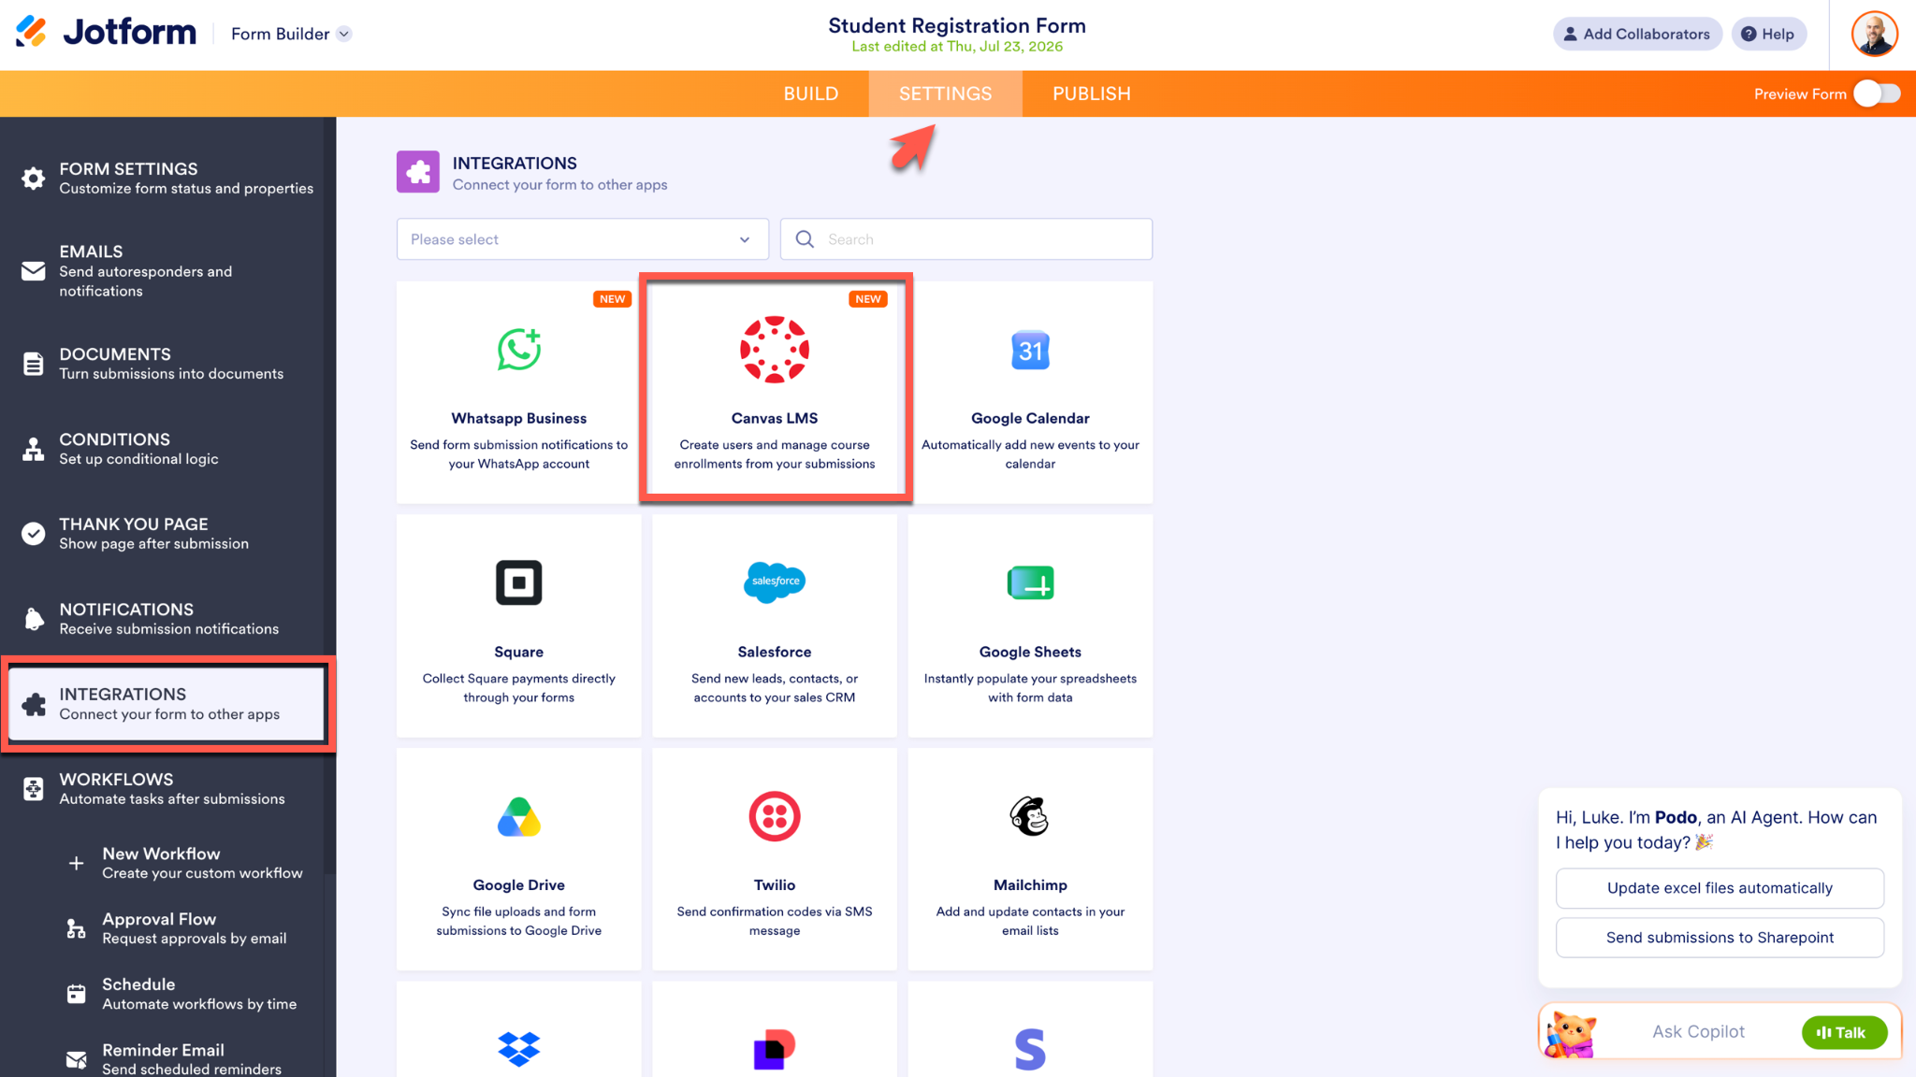Viewport: 1916px width, 1077px height.
Task: Click 'Salesforce' card title
Action: click(775, 652)
